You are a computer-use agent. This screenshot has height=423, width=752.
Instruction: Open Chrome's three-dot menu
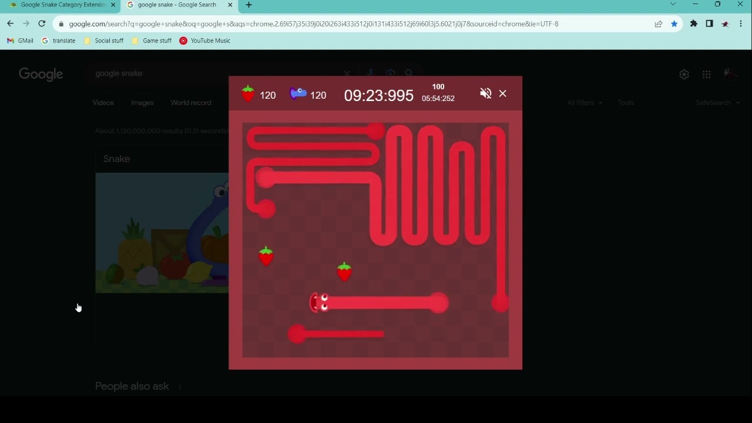pyautogui.click(x=741, y=24)
